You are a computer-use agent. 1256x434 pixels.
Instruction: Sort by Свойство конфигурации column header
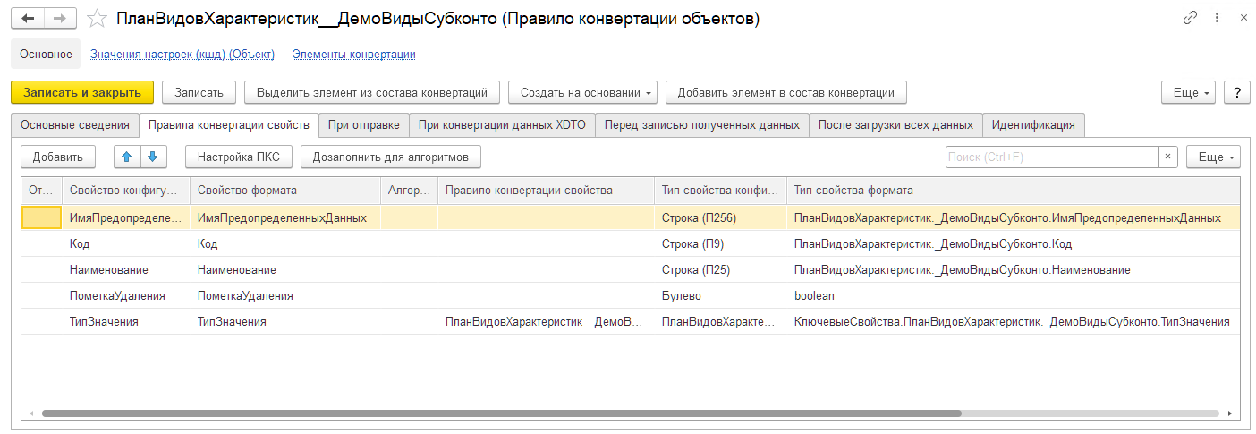coord(125,191)
